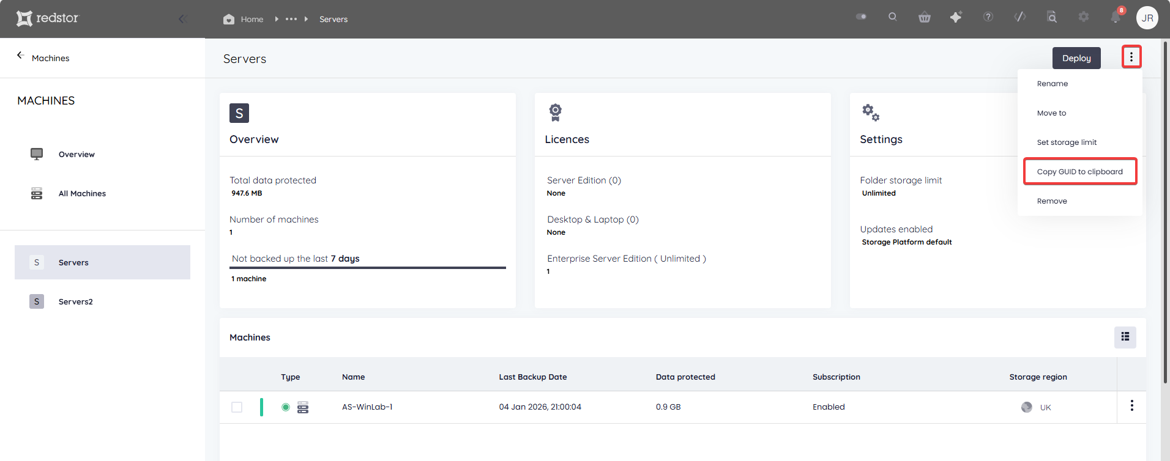The image size is (1170, 461).
Task: Open the document search icon
Action: pyautogui.click(x=1052, y=17)
